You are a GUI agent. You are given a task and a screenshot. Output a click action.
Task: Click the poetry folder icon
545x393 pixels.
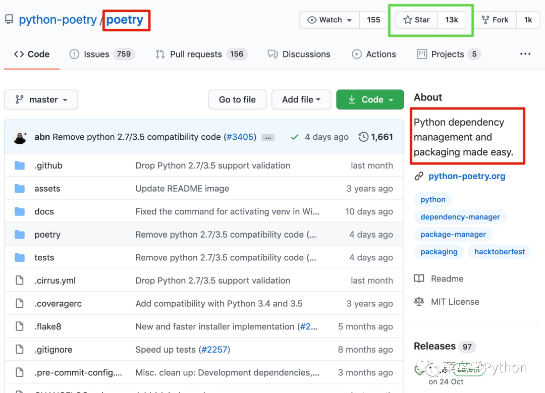[20, 235]
